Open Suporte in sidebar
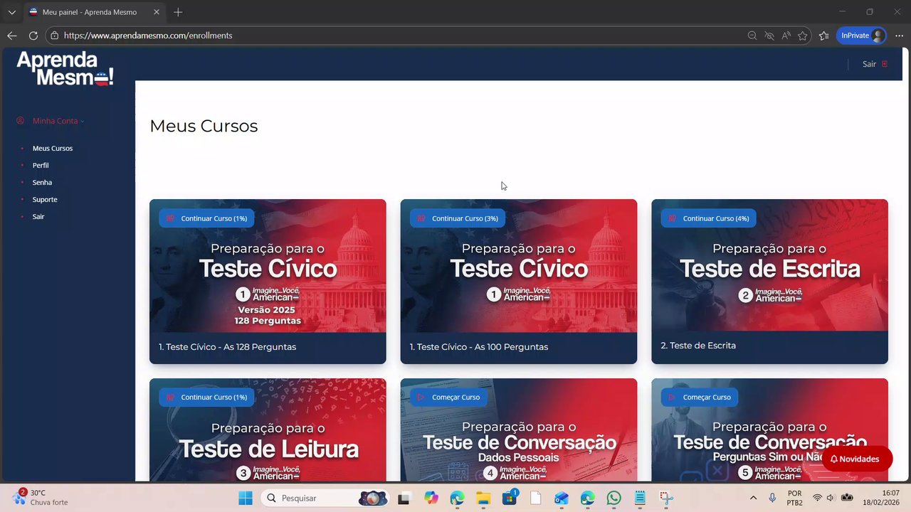 tap(45, 200)
